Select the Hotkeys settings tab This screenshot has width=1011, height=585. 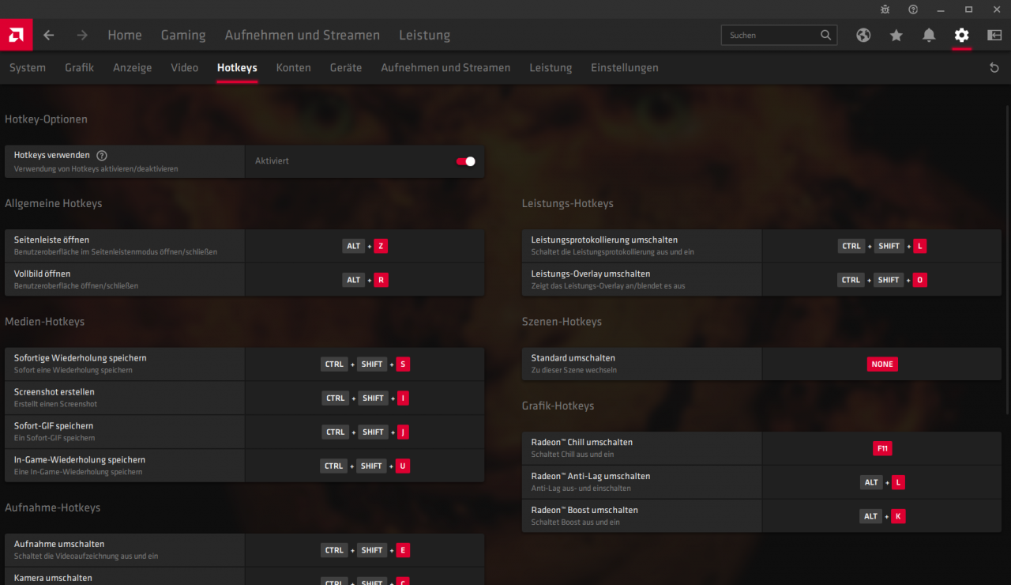pyautogui.click(x=237, y=68)
